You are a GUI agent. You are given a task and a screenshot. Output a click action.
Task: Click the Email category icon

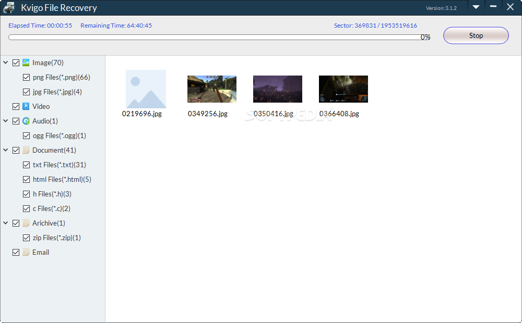point(26,252)
